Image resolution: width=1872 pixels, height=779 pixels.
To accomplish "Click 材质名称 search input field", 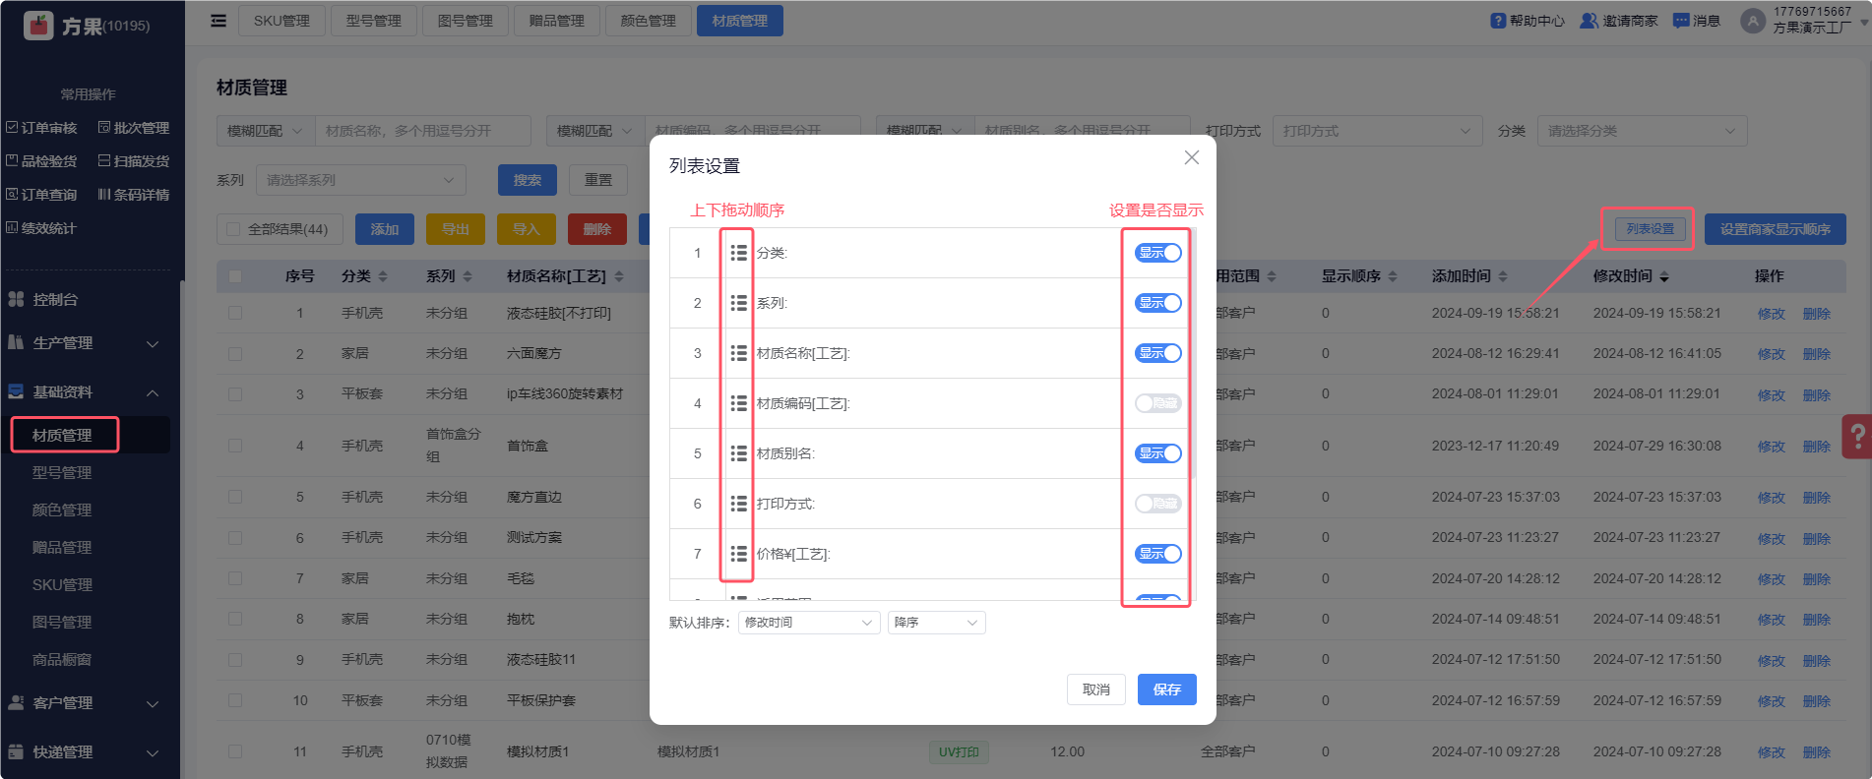I will [423, 131].
